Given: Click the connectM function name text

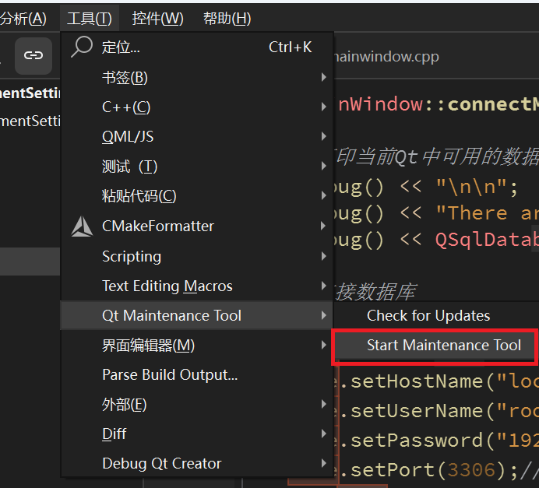Looking at the screenshot, I should point(493,104).
